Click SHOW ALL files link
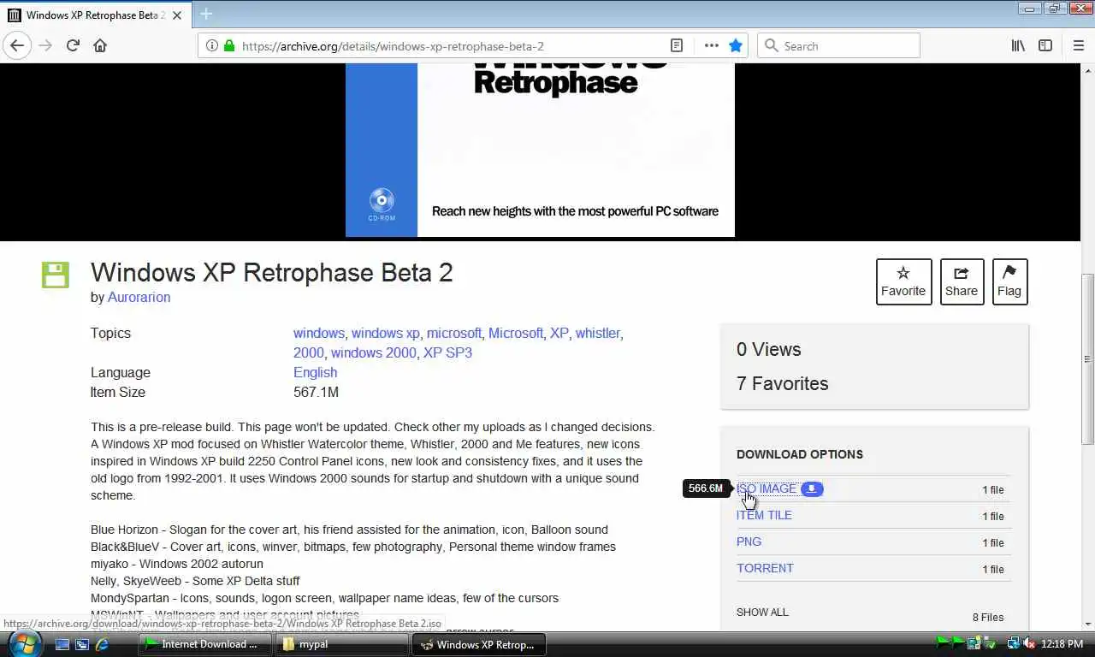The image size is (1095, 657). point(762,612)
